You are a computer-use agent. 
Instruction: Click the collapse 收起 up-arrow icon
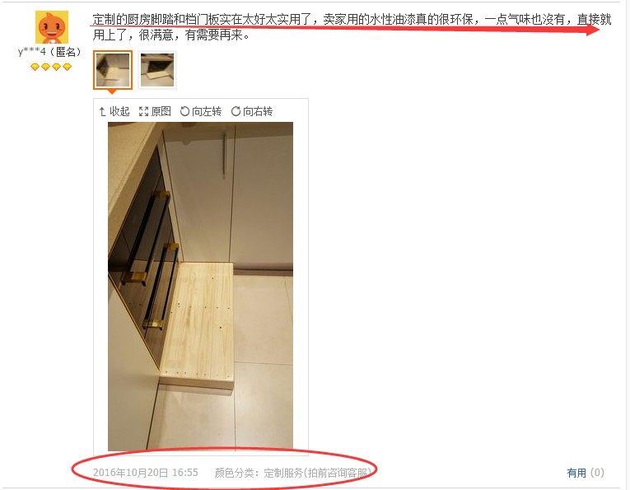click(102, 112)
